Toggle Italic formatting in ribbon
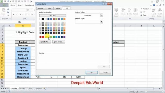Viewport: 165px width, 93px height. (17, 14)
